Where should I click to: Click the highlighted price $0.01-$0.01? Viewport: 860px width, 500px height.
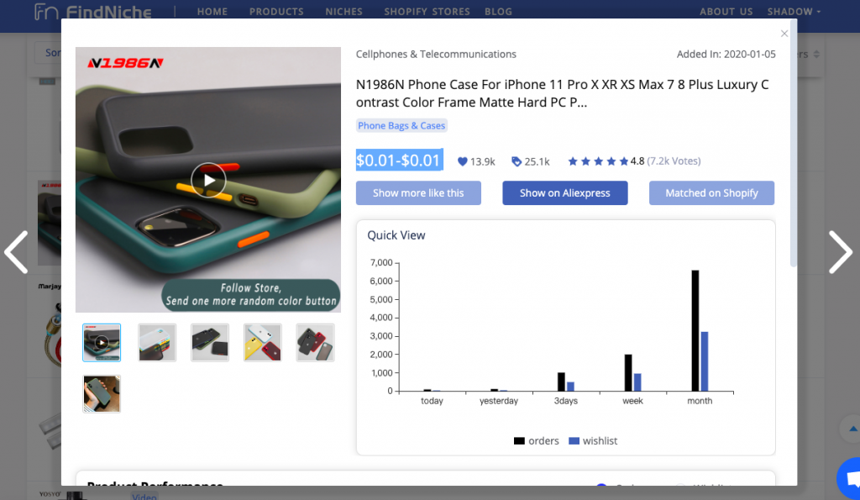tap(399, 160)
